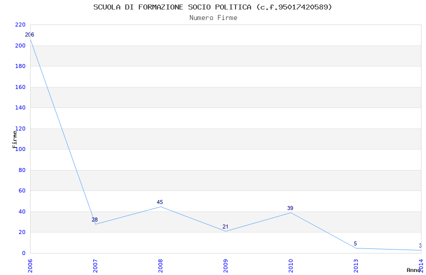Click the Firme y-axis title

click(15, 139)
